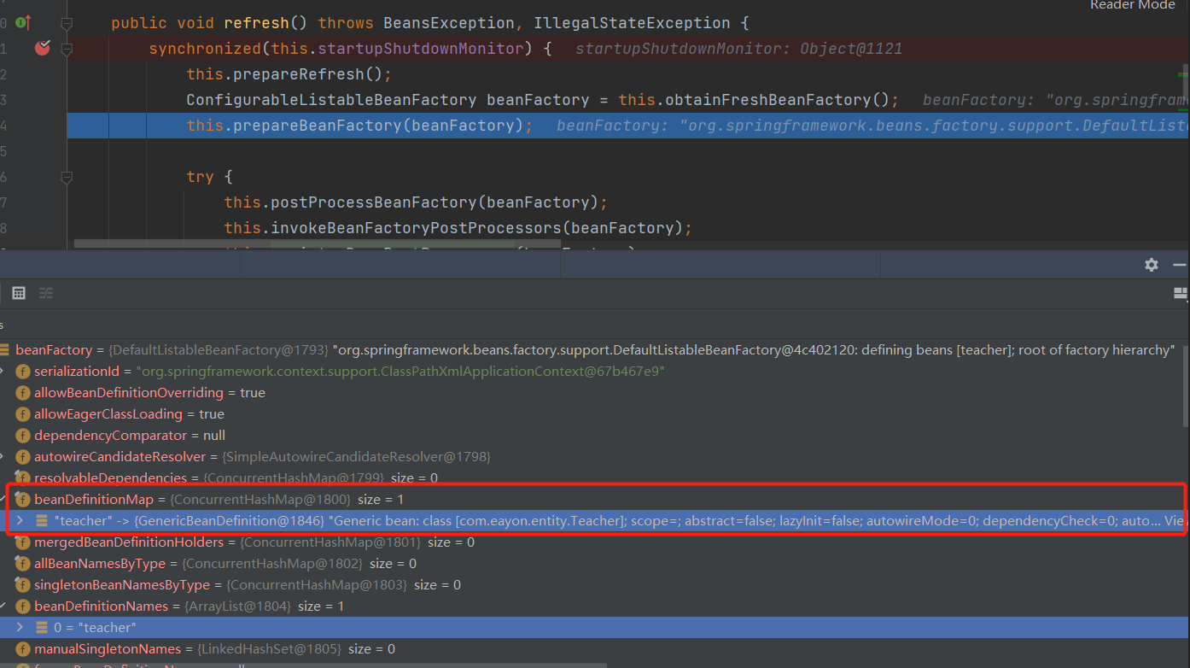The width and height of the screenshot is (1190, 668).
Task: Click the implemented-method gutter icon beside refresh()
Action: tap(23, 23)
